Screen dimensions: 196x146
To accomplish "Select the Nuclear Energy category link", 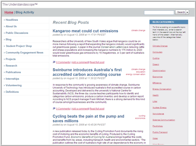I will (160, 107).
